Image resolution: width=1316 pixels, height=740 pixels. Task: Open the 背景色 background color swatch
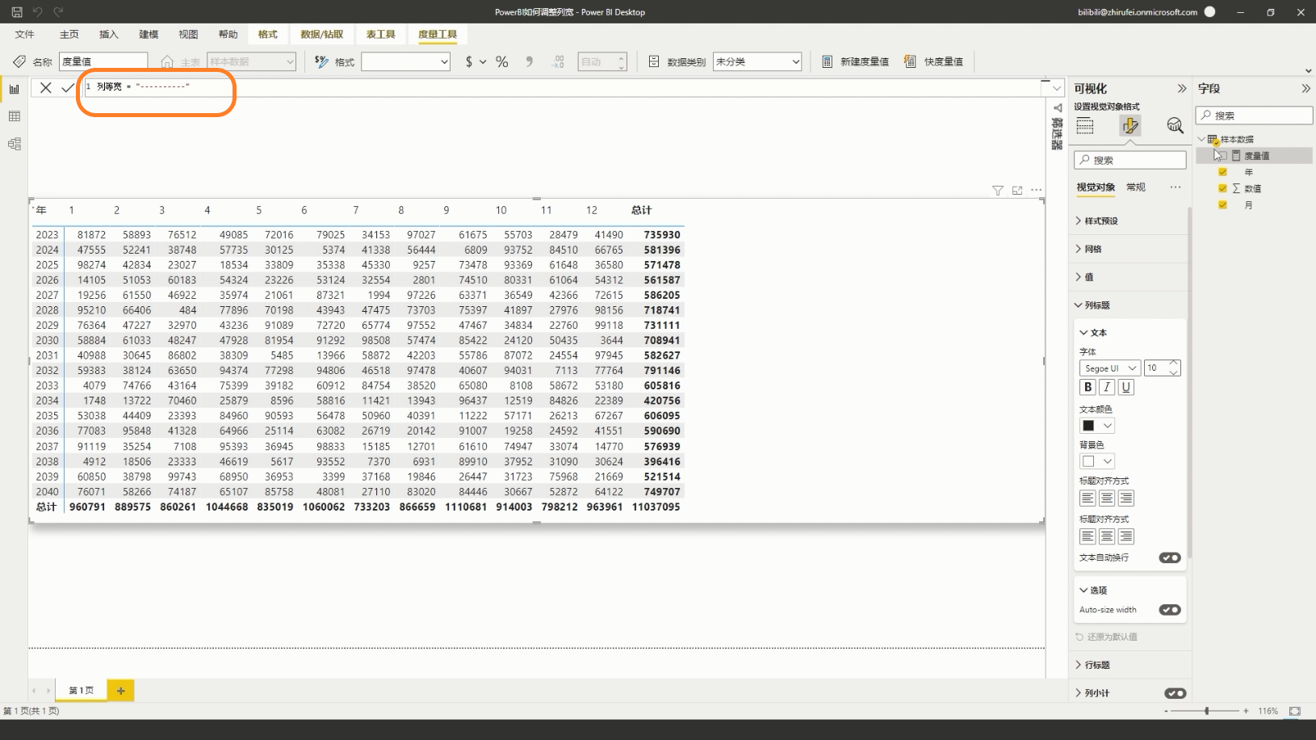click(x=1097, y=461)
